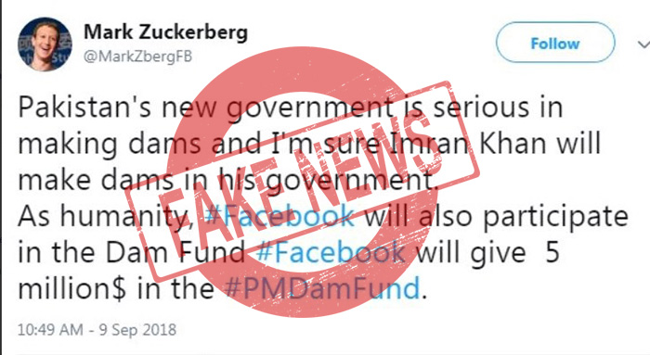Click the "million$" text in the tweet
The image size is (650, 355).
click(72, 288)
